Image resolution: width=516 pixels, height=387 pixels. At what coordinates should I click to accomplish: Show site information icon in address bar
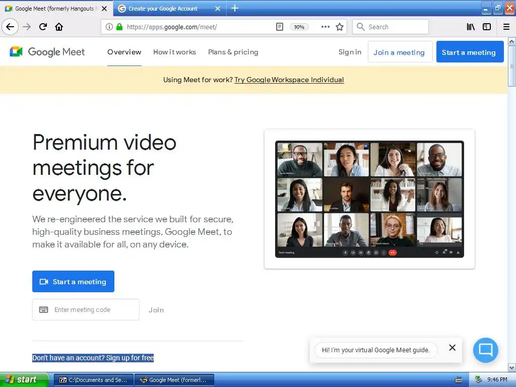pyautogui.click(x=109, y=27)
